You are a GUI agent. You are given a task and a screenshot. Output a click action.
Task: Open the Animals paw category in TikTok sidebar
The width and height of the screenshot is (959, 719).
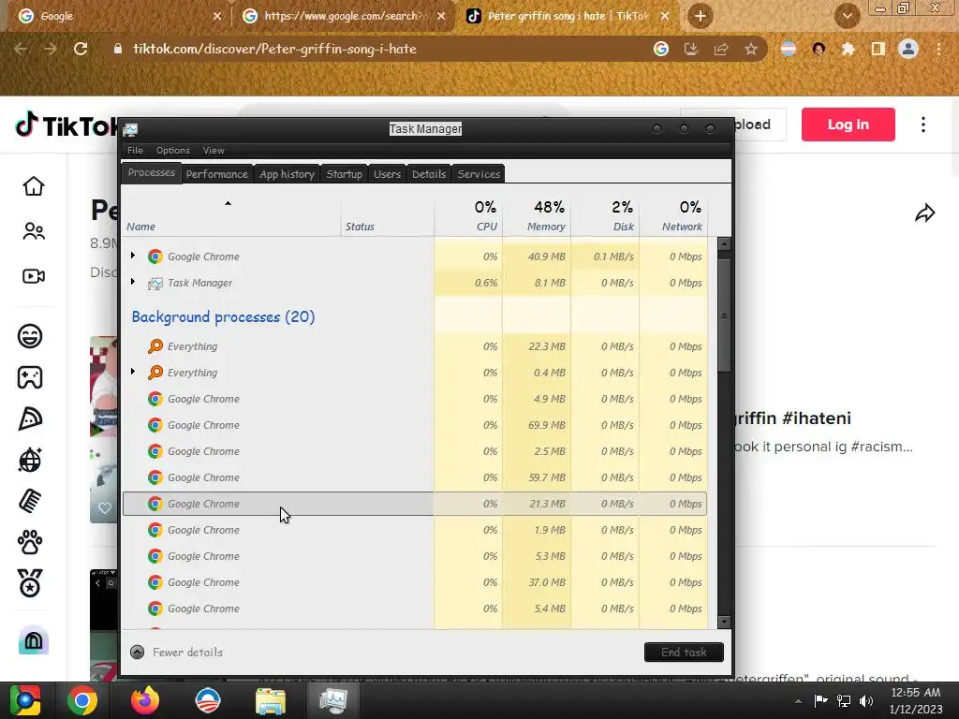(x=30, y=542)
